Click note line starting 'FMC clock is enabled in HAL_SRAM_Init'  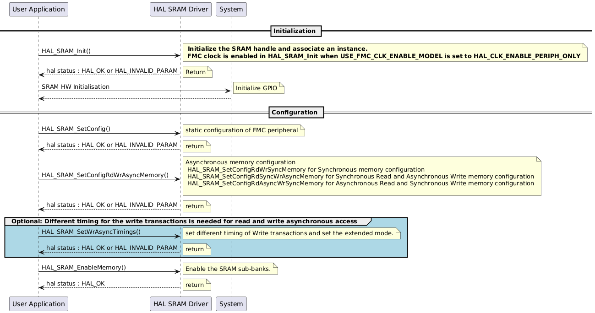(x=384, y=56)
